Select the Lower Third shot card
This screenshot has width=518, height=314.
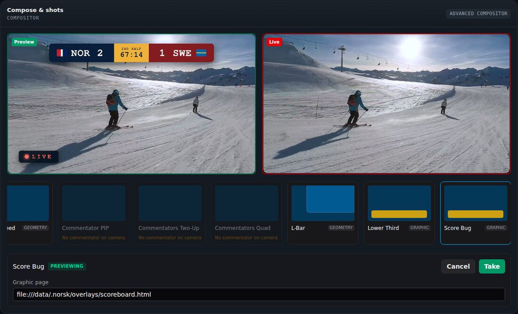pyautogui.click(x=399, y=213)
